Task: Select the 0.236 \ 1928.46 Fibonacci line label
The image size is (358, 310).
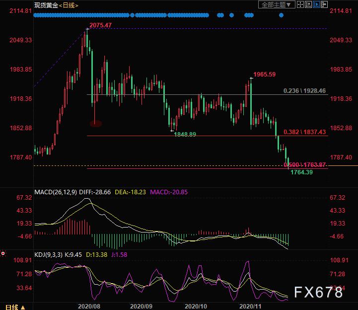Action: click(x=304, y=91)
